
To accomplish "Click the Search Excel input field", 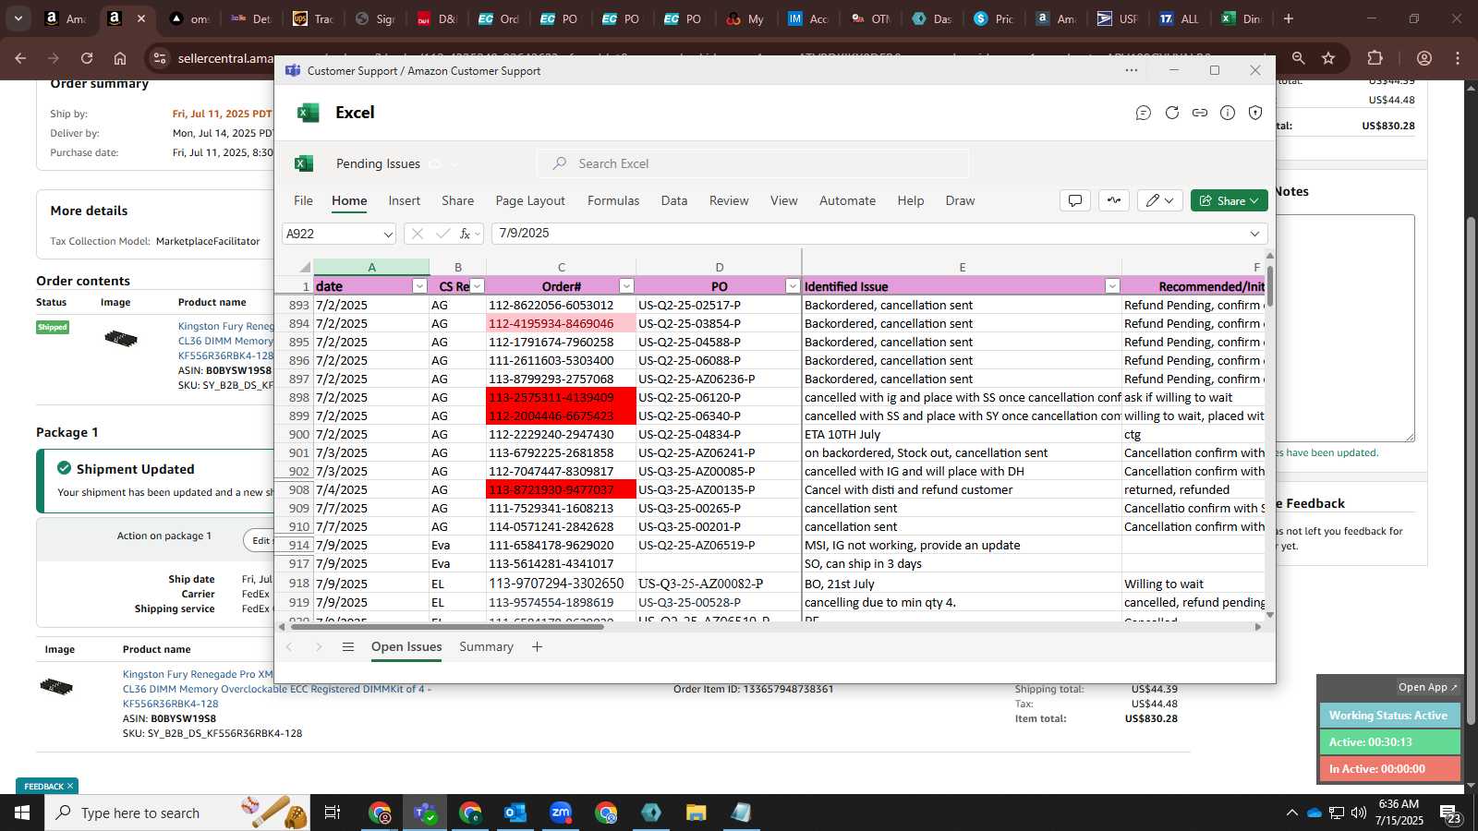I will pos(753,163).
